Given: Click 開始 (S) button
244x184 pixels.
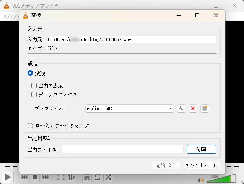Looking at the screenshot, I should (x=166, y=165).
